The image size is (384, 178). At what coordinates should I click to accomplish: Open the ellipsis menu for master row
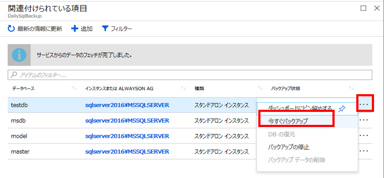click(364, 151)
